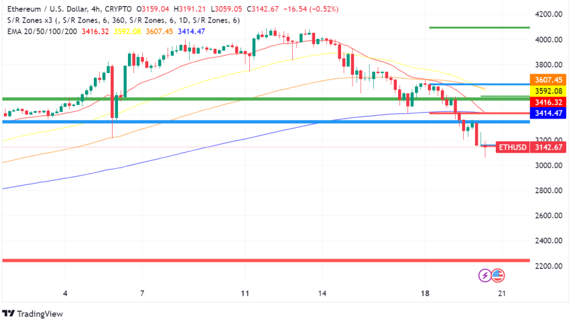Click the 2400.00 price scale label

point(548,241)
